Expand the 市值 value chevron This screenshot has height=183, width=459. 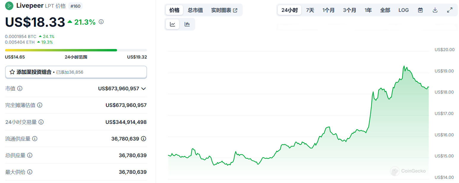pos(143,89)
